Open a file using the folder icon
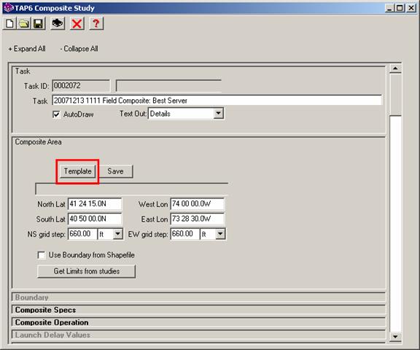The height and width of the screenshot is (350, 420). [x=24, y=23]
